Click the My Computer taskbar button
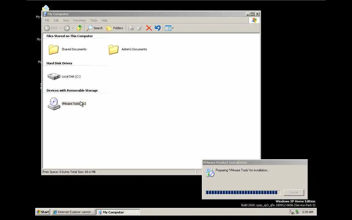This screenshot has width=352, height=220. tap(118, 212)
